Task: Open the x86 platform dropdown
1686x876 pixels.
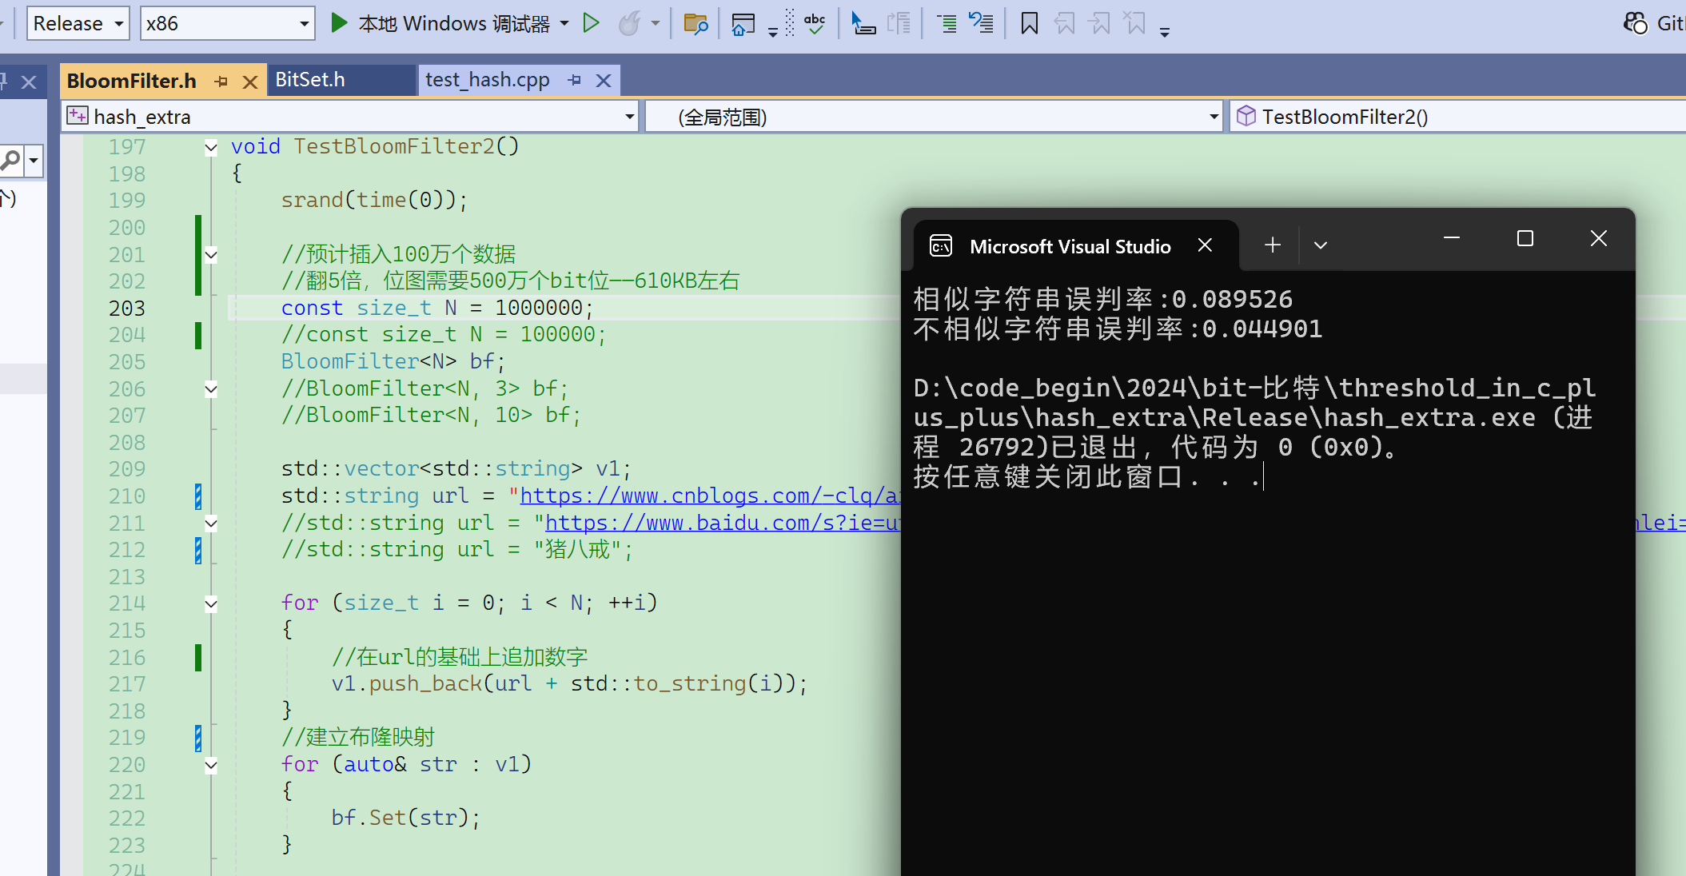Action: 304,24
